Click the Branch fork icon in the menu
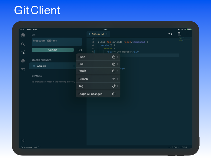Image resolution: width=211 pixels, height=158 pixels. tap(114, 79)
